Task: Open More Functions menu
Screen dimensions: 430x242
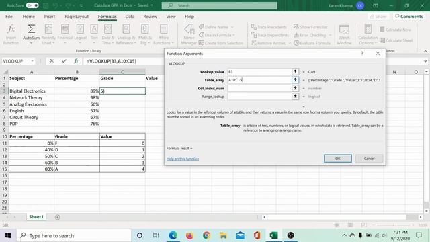Action: 163,34
